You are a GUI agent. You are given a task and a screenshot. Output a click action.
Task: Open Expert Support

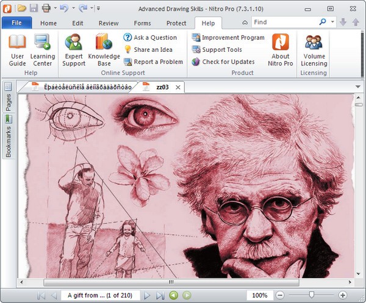(x=74, y=49)
